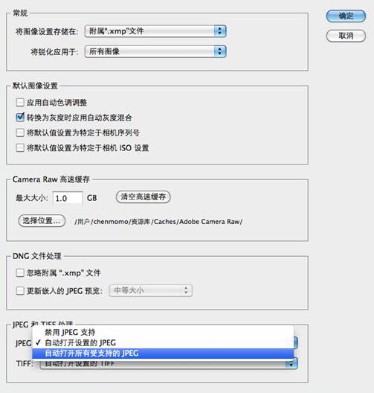The width and height of the screenshot is (374, 393).
Task: Choose 自动打开所有受支持的 JPEG option
Action: (163, 354)
